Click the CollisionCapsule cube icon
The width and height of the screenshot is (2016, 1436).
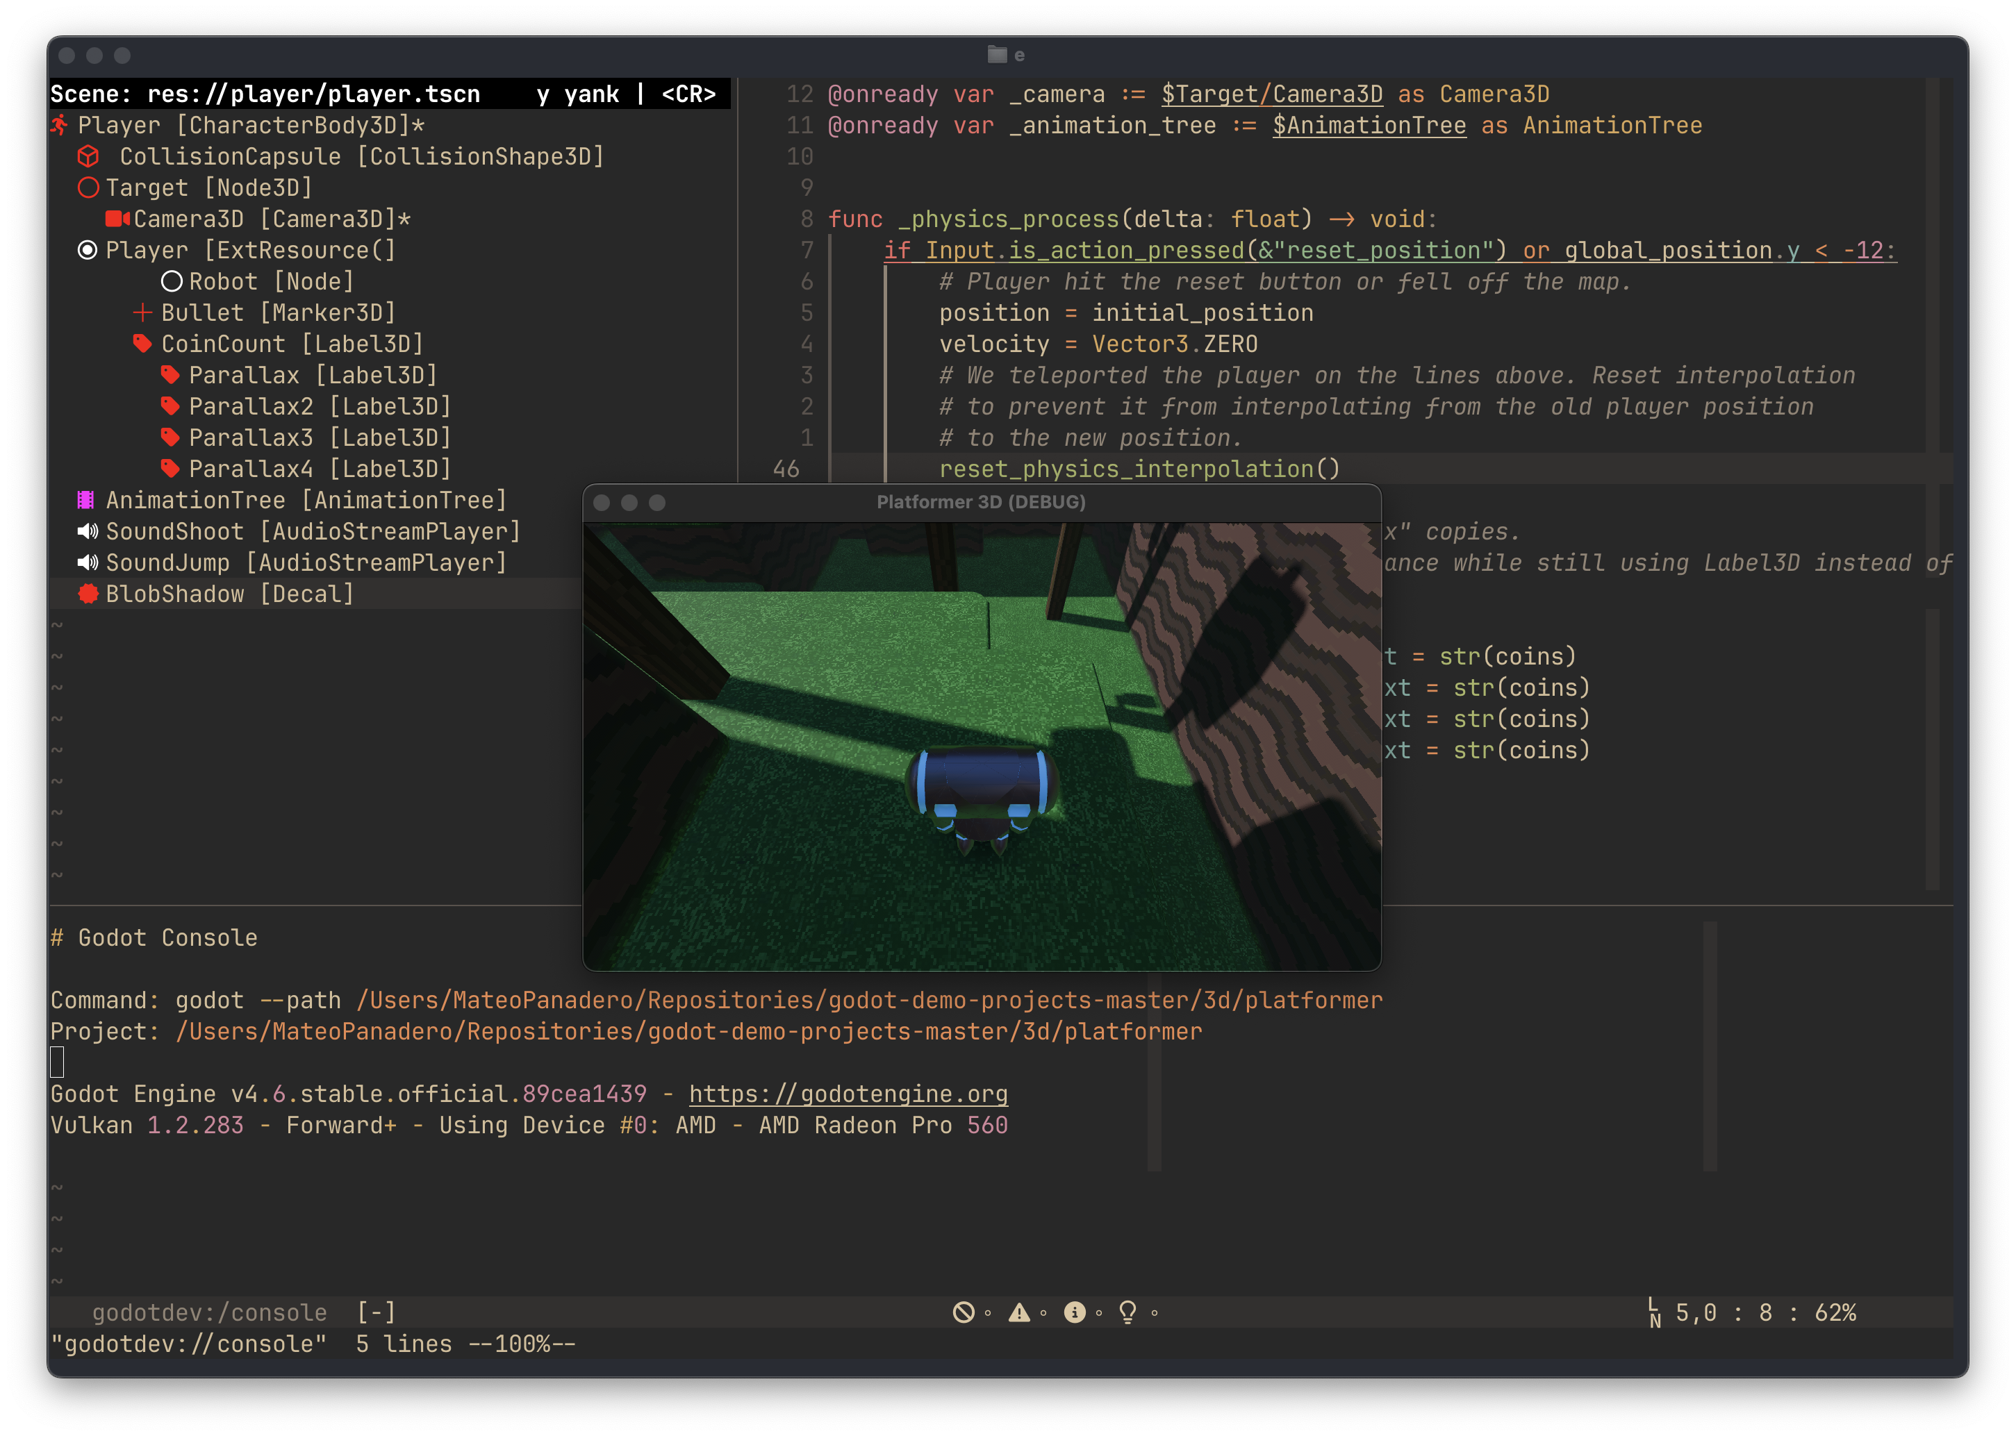coord(88,156)
